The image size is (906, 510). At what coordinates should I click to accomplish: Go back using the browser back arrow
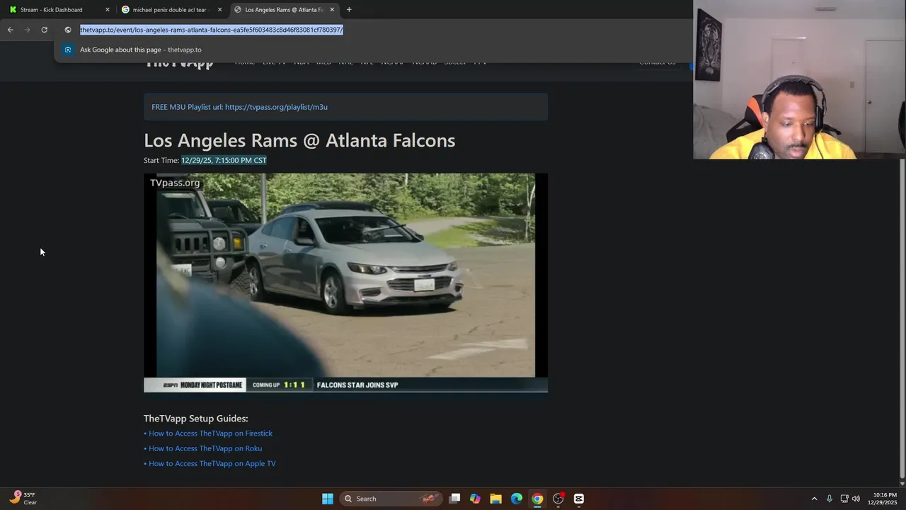pos(10,30)
